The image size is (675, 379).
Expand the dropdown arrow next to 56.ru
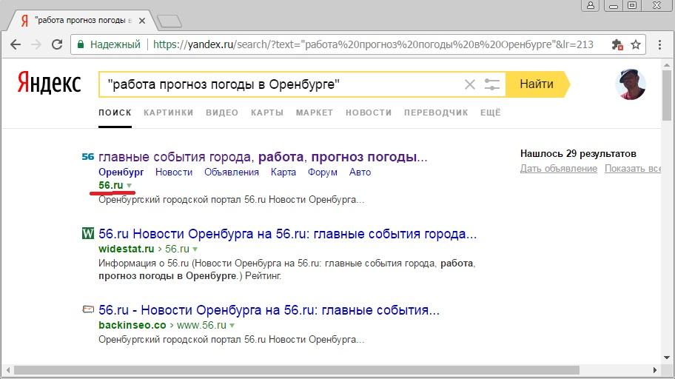[129, 186]
